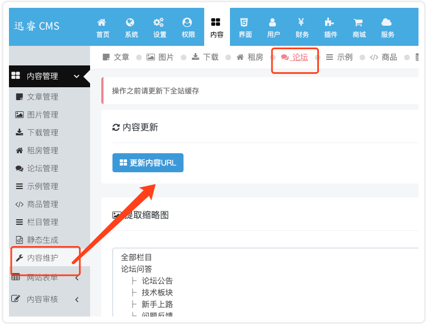The width and height of the screenshot is (442, 335).
Task: Collapse the 内容管理 sidebar section
Action: 77,76
